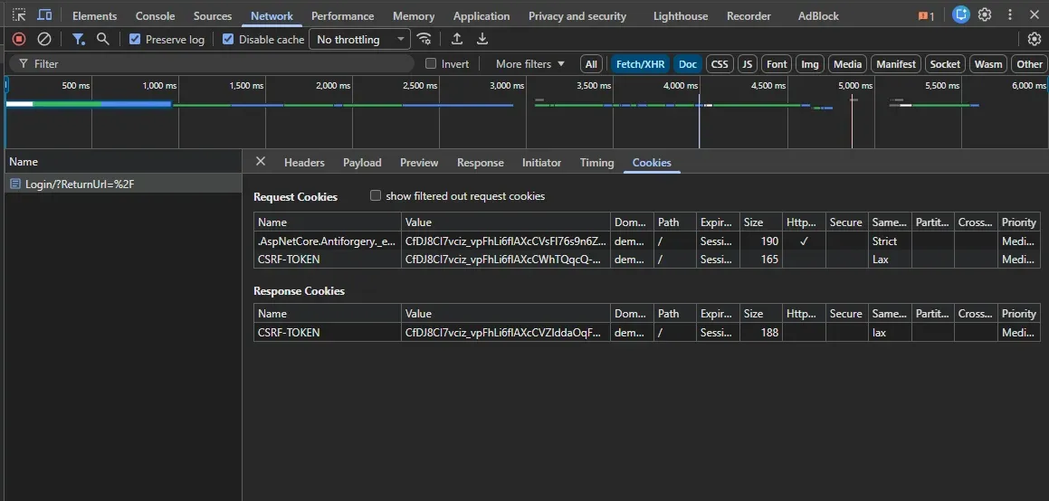Select the Img type filter
Image resolution: width=1049 pixels, height=501 pixels.
809,64
